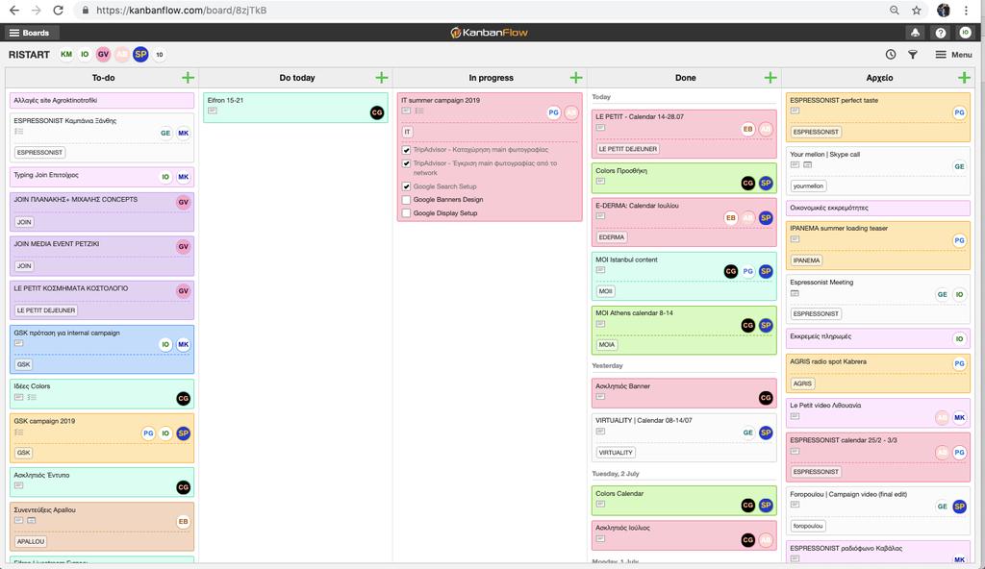Click GE avatar on Your mellon Skype call
985x569 pixels.
coord(959,166)
